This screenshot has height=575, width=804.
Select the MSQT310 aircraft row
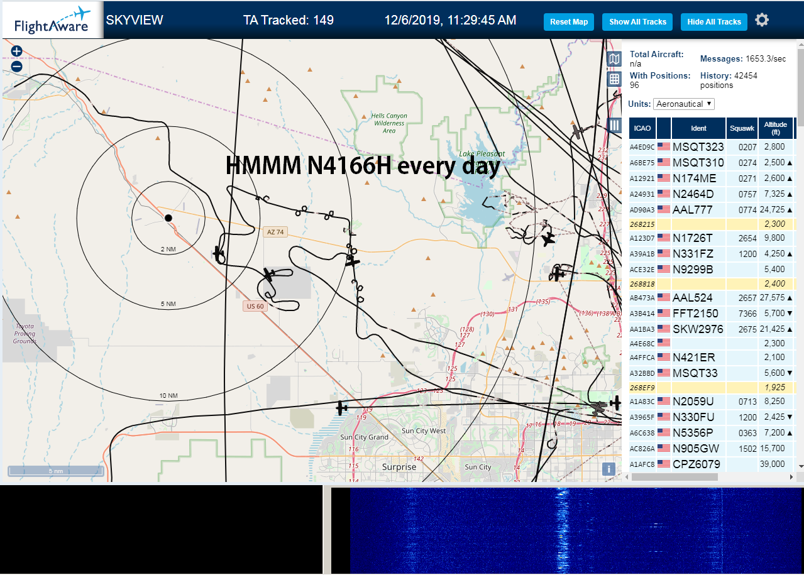click(712, 163)
